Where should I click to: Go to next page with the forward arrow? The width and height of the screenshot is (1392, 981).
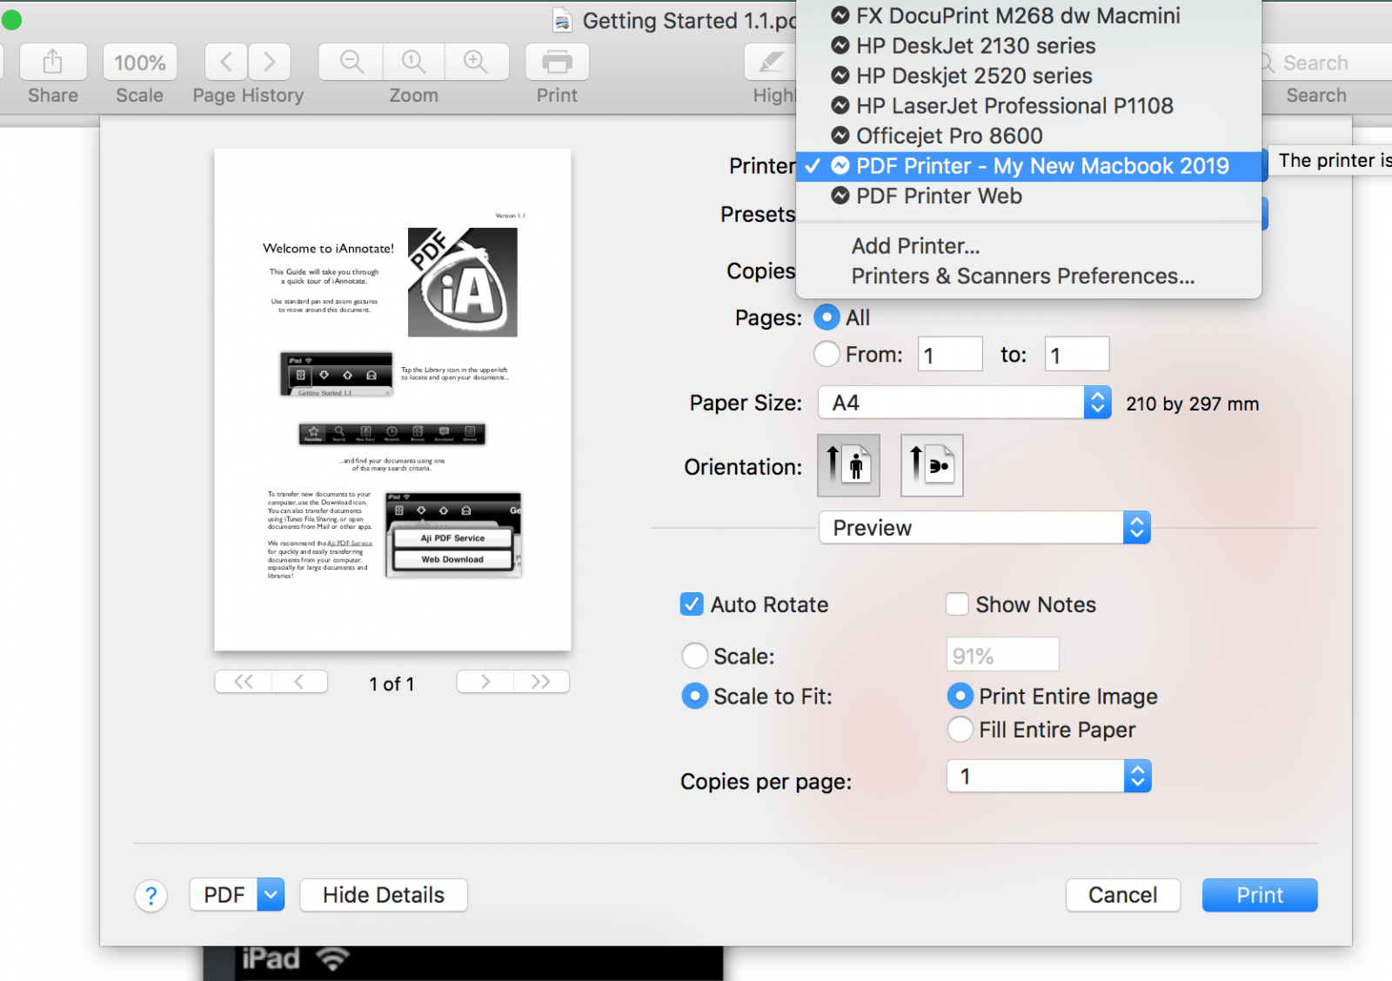point(485,682)
